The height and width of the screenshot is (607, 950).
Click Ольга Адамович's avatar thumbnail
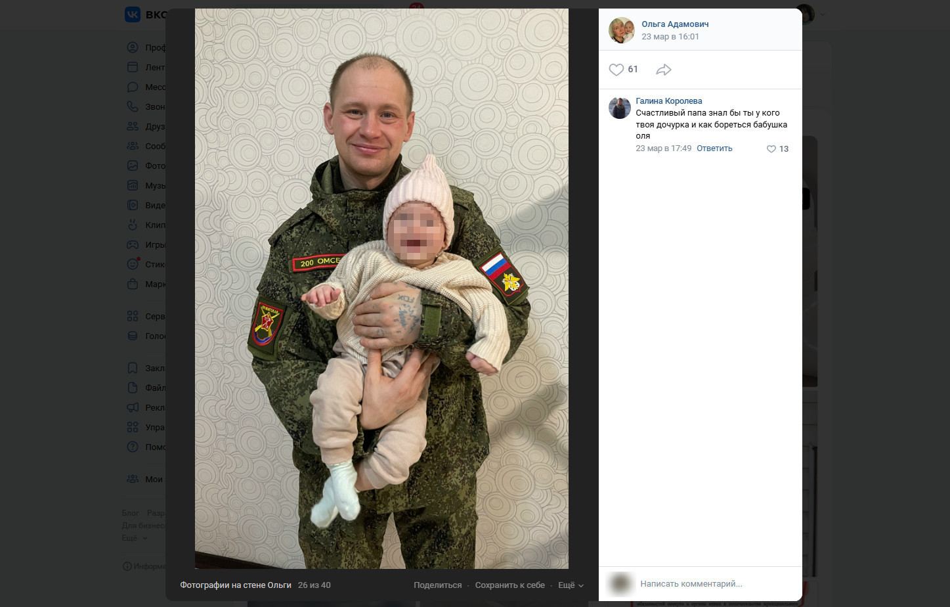[621, 30]
